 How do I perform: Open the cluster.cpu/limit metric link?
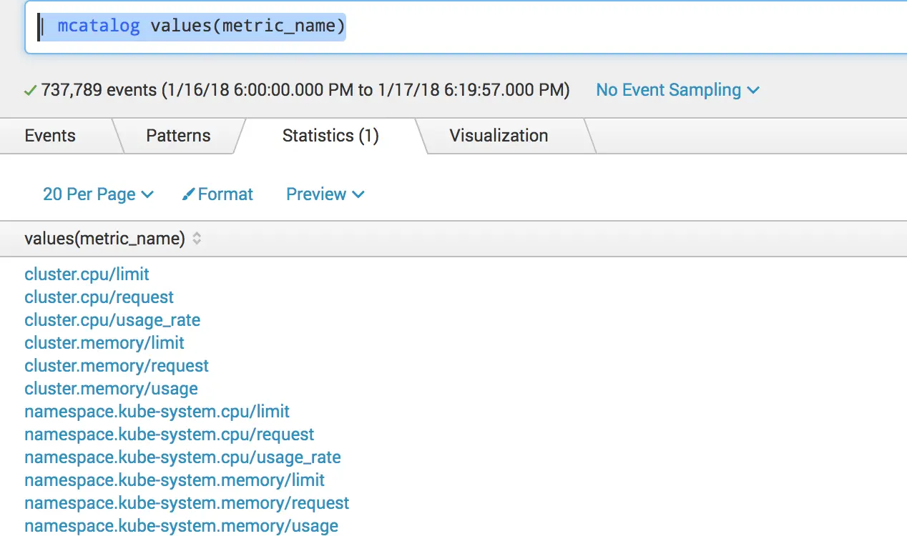pyautogui.click(x=87, y=274)
